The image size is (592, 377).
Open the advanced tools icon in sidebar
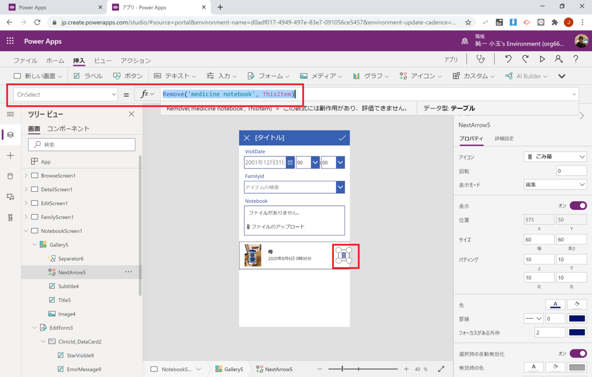(x=10, y=217)
